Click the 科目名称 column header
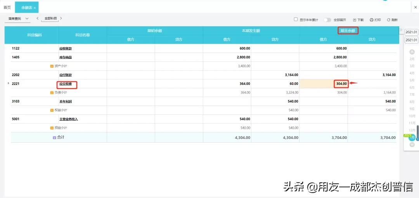 pyautogui.click(x=83, y=35)
